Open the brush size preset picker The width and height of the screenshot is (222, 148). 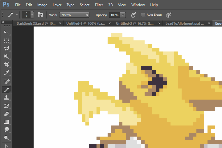tap(32, 15)
